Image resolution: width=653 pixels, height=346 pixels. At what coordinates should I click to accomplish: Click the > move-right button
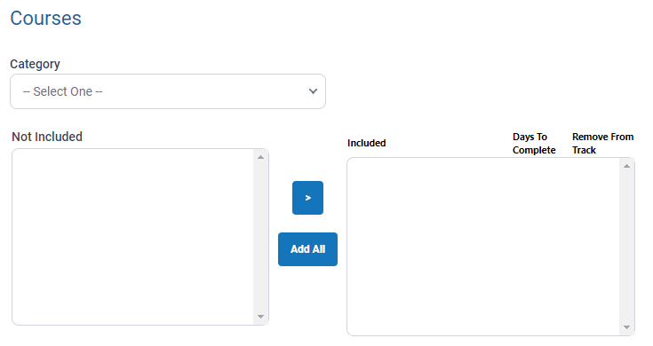coord(307,198)
